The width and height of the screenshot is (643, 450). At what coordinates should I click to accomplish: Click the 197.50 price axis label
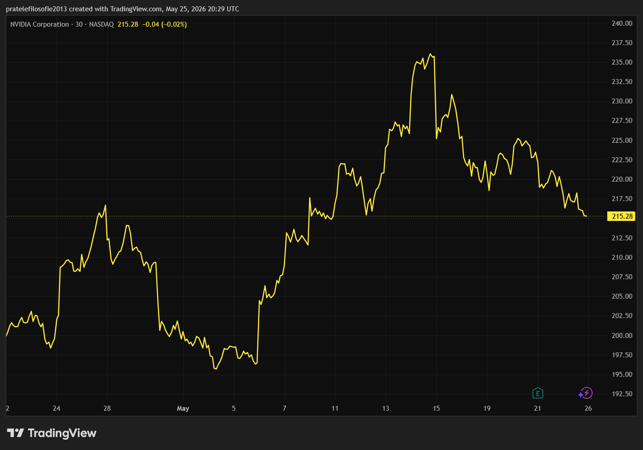[622, 355]
